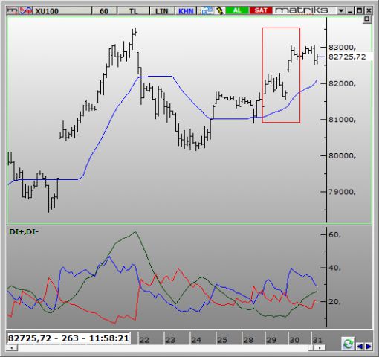Open the 60 period selector
The width and height of the screenshot is (379, 357).
(104, 11)
